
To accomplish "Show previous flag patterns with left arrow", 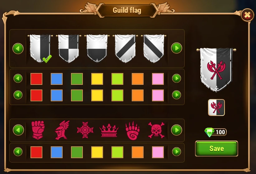I will click(x=18, y=48).
